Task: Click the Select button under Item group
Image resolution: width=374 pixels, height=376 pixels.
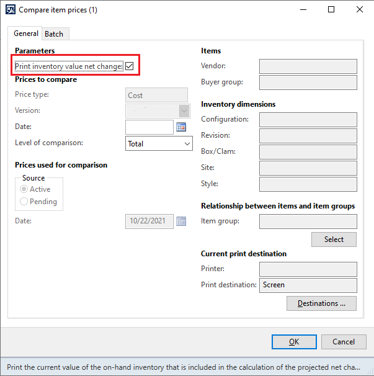Action: (x=334, y=239)
